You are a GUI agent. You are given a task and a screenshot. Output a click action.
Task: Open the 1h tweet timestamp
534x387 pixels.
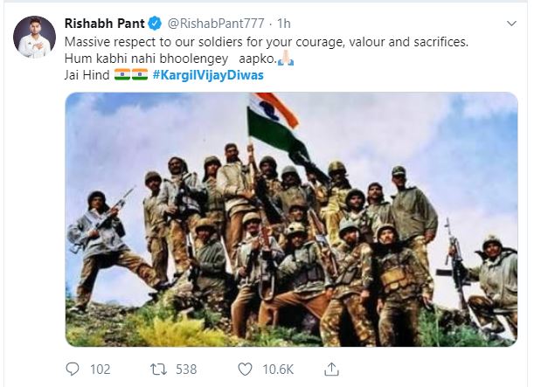click(284, 24)
